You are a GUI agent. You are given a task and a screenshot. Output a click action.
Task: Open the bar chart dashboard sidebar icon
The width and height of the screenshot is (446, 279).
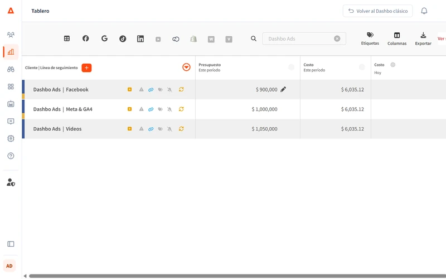pos(11,52)
